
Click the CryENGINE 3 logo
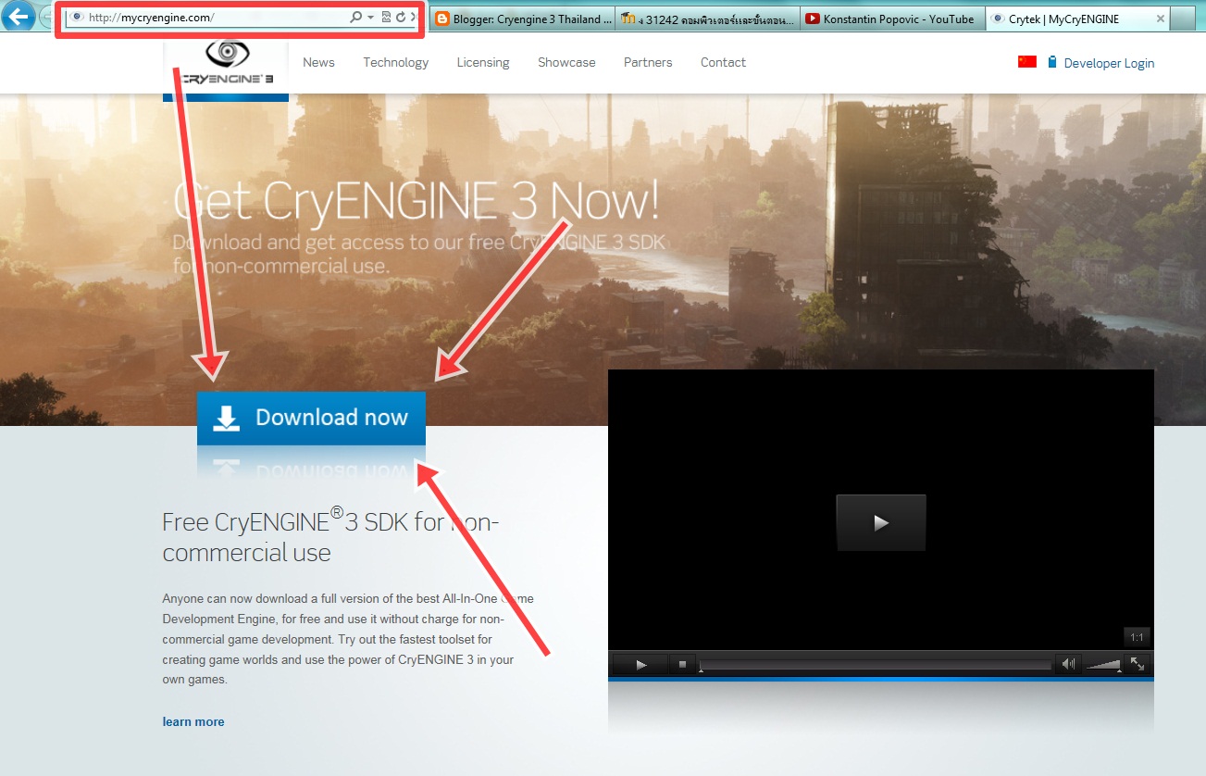click(x=226, y=68)
